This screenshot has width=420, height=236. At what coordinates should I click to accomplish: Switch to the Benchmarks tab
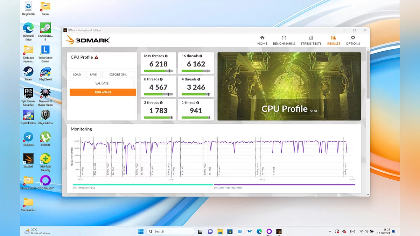(x=284, y=40)
